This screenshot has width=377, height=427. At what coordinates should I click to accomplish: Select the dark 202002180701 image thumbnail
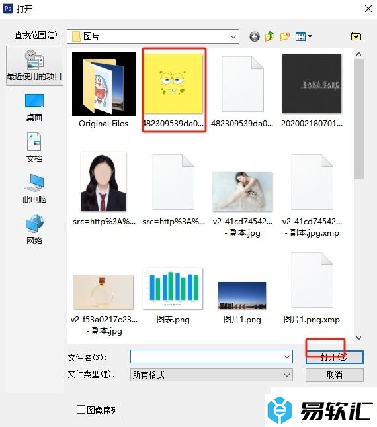point(312,83)
